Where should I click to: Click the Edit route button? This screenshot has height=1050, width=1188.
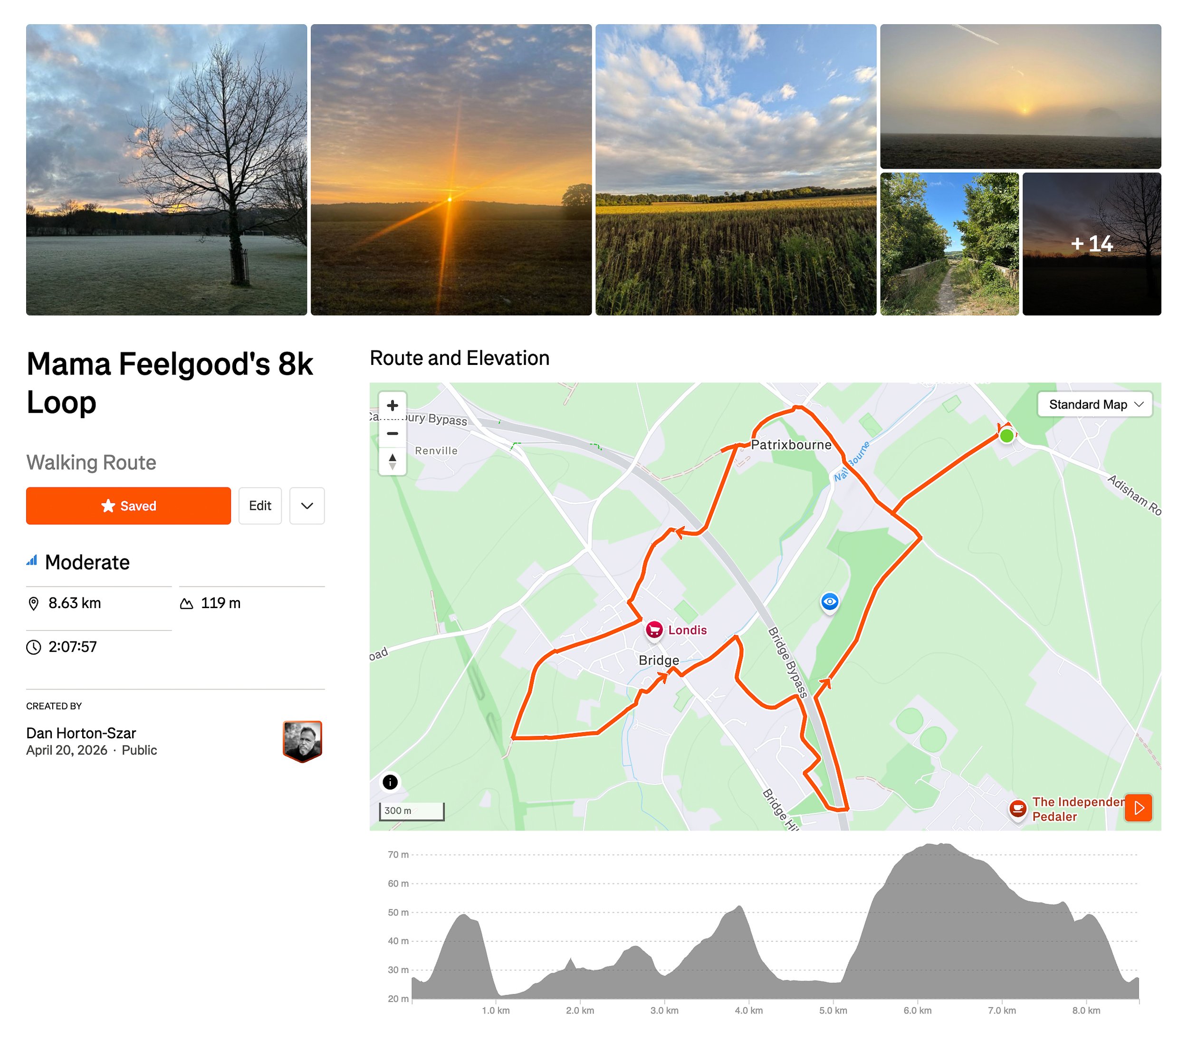(260, 506)
